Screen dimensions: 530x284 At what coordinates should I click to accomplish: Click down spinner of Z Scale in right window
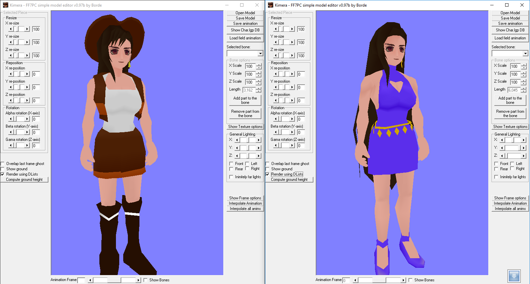(x=524, y=83)
